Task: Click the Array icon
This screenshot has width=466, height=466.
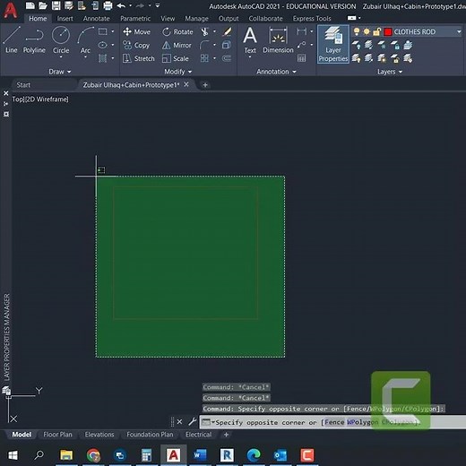Action: (x=204, y=58)
